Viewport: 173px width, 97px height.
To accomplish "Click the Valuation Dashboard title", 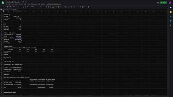I will point(12,2).
